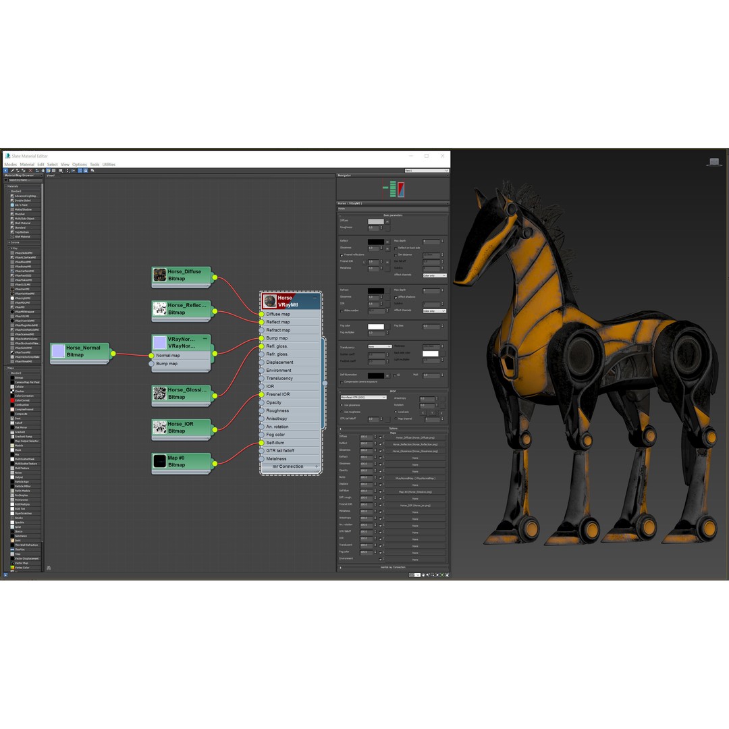Click the material name field Horse
This screenshot has height=729, width=729.
click(x=393, y=209)
